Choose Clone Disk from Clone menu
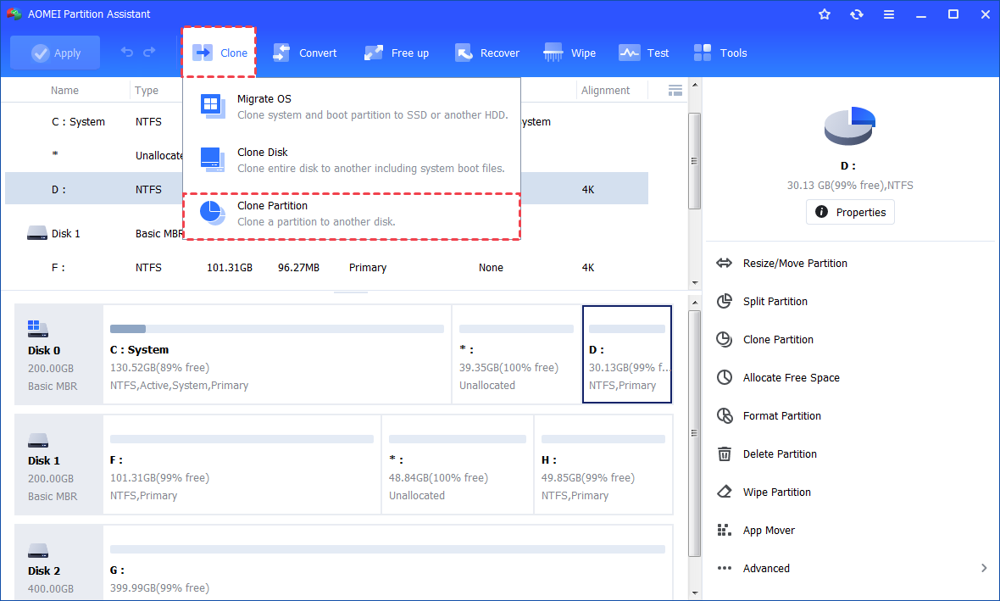 coord(352,160)
